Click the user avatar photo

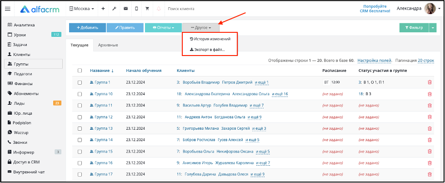(x=430, y=9)
